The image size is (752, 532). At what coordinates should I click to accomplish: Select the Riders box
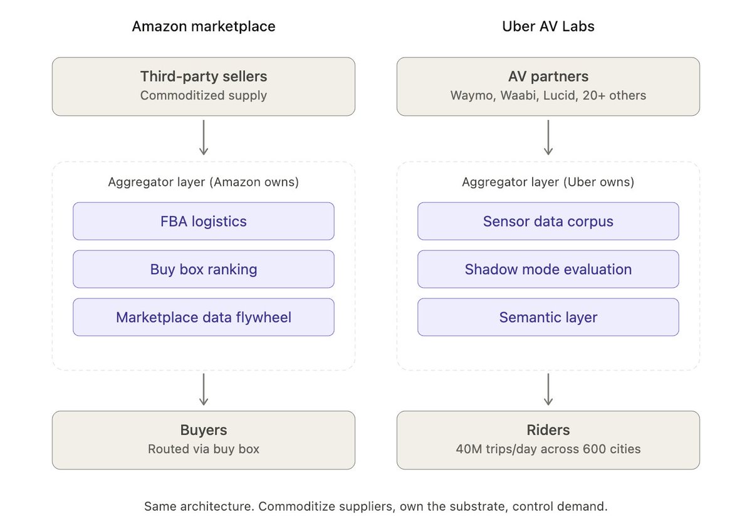pos(548,440)
